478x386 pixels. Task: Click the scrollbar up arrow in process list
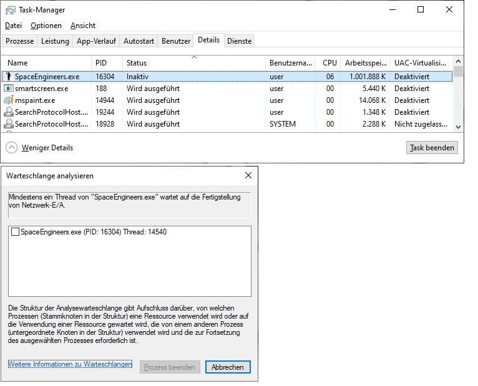click(458, 61)
